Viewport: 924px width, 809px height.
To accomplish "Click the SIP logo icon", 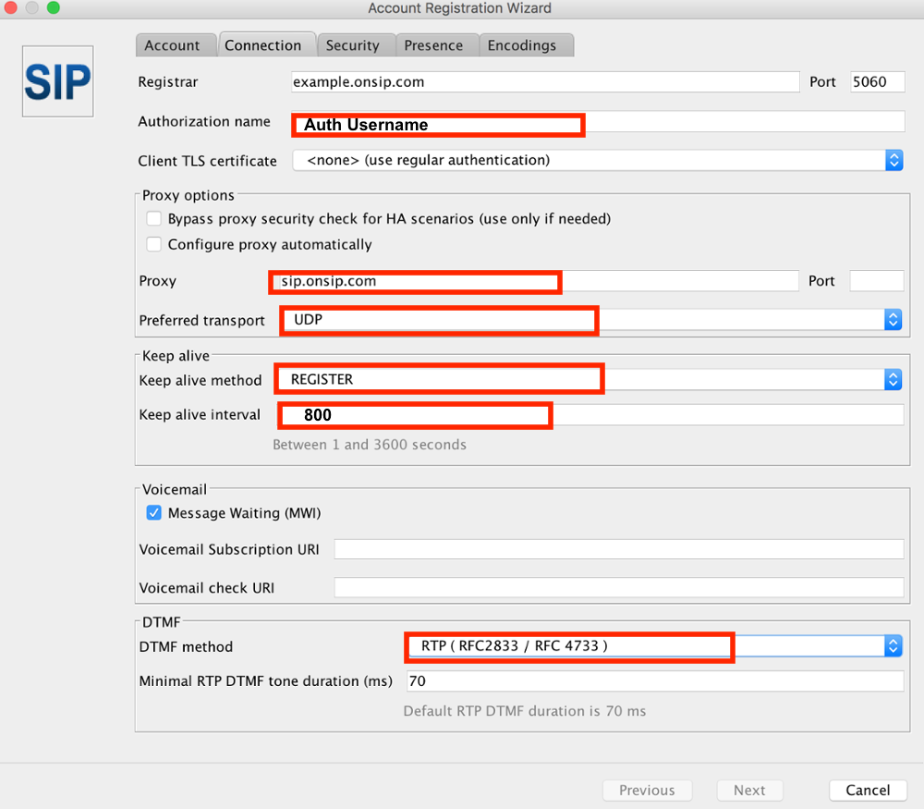I will tap(57, 81).
